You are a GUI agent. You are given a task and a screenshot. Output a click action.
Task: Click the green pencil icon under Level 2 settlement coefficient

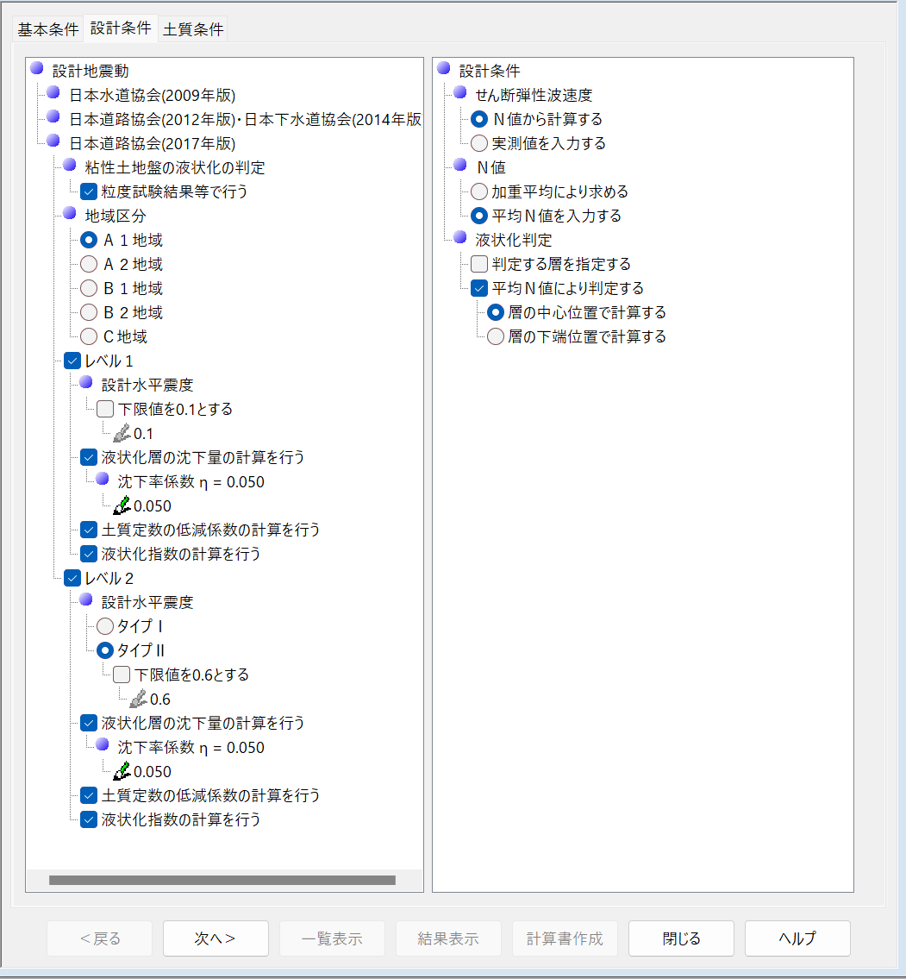pyautogui.click(x=122, y=772)
